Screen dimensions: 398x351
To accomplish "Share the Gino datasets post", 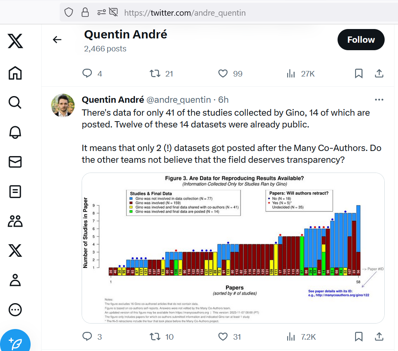I will point(379,336).
